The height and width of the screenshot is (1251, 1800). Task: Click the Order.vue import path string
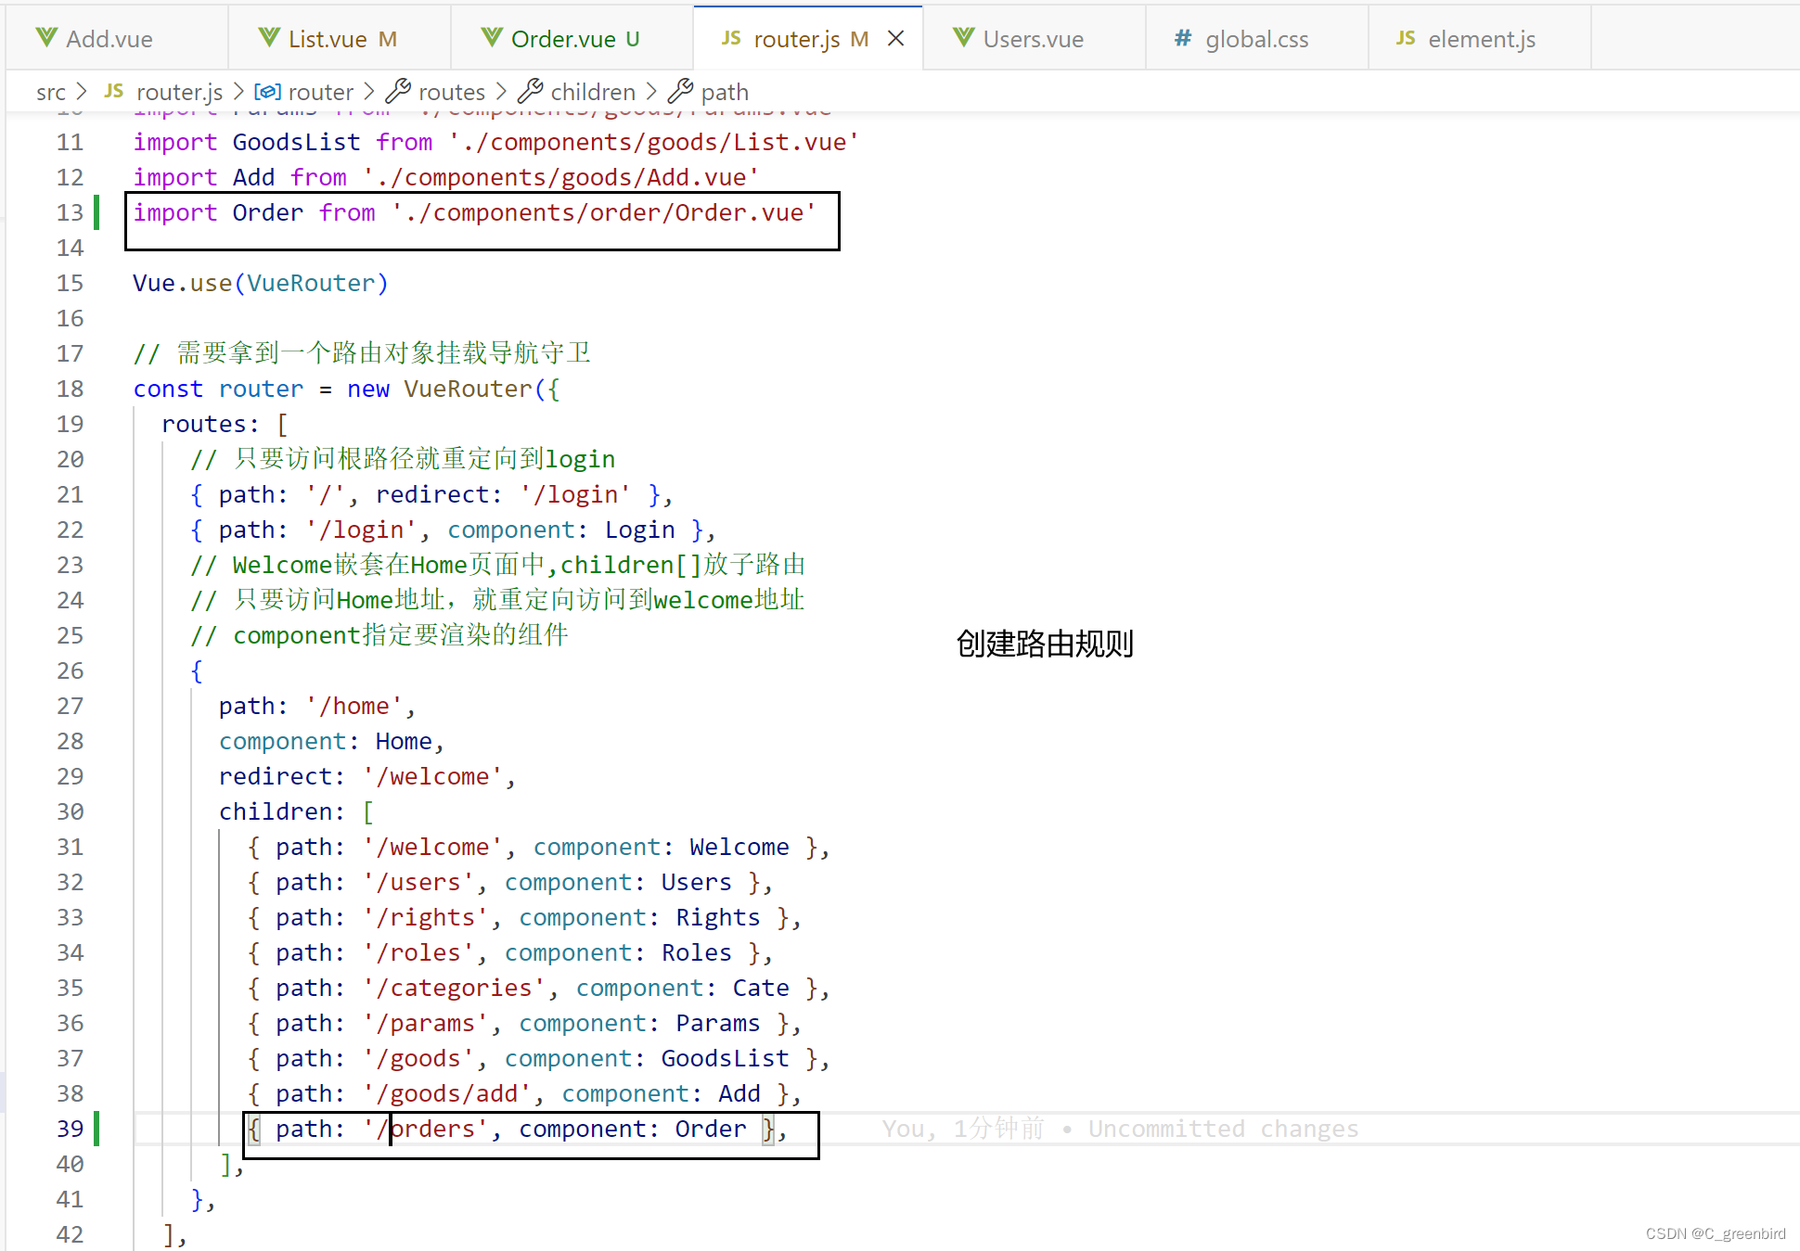coord(603,212)
